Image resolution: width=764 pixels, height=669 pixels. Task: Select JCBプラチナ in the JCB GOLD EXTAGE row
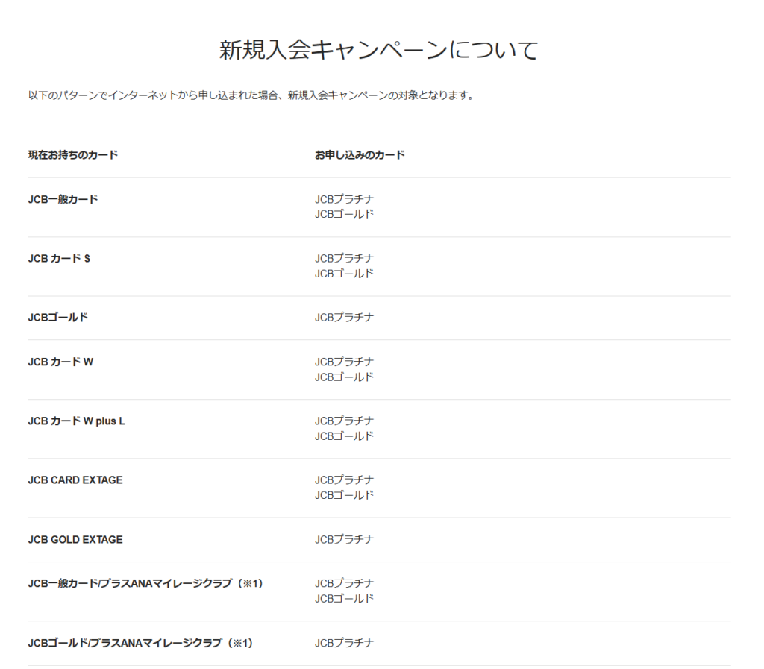coord(344,539)
